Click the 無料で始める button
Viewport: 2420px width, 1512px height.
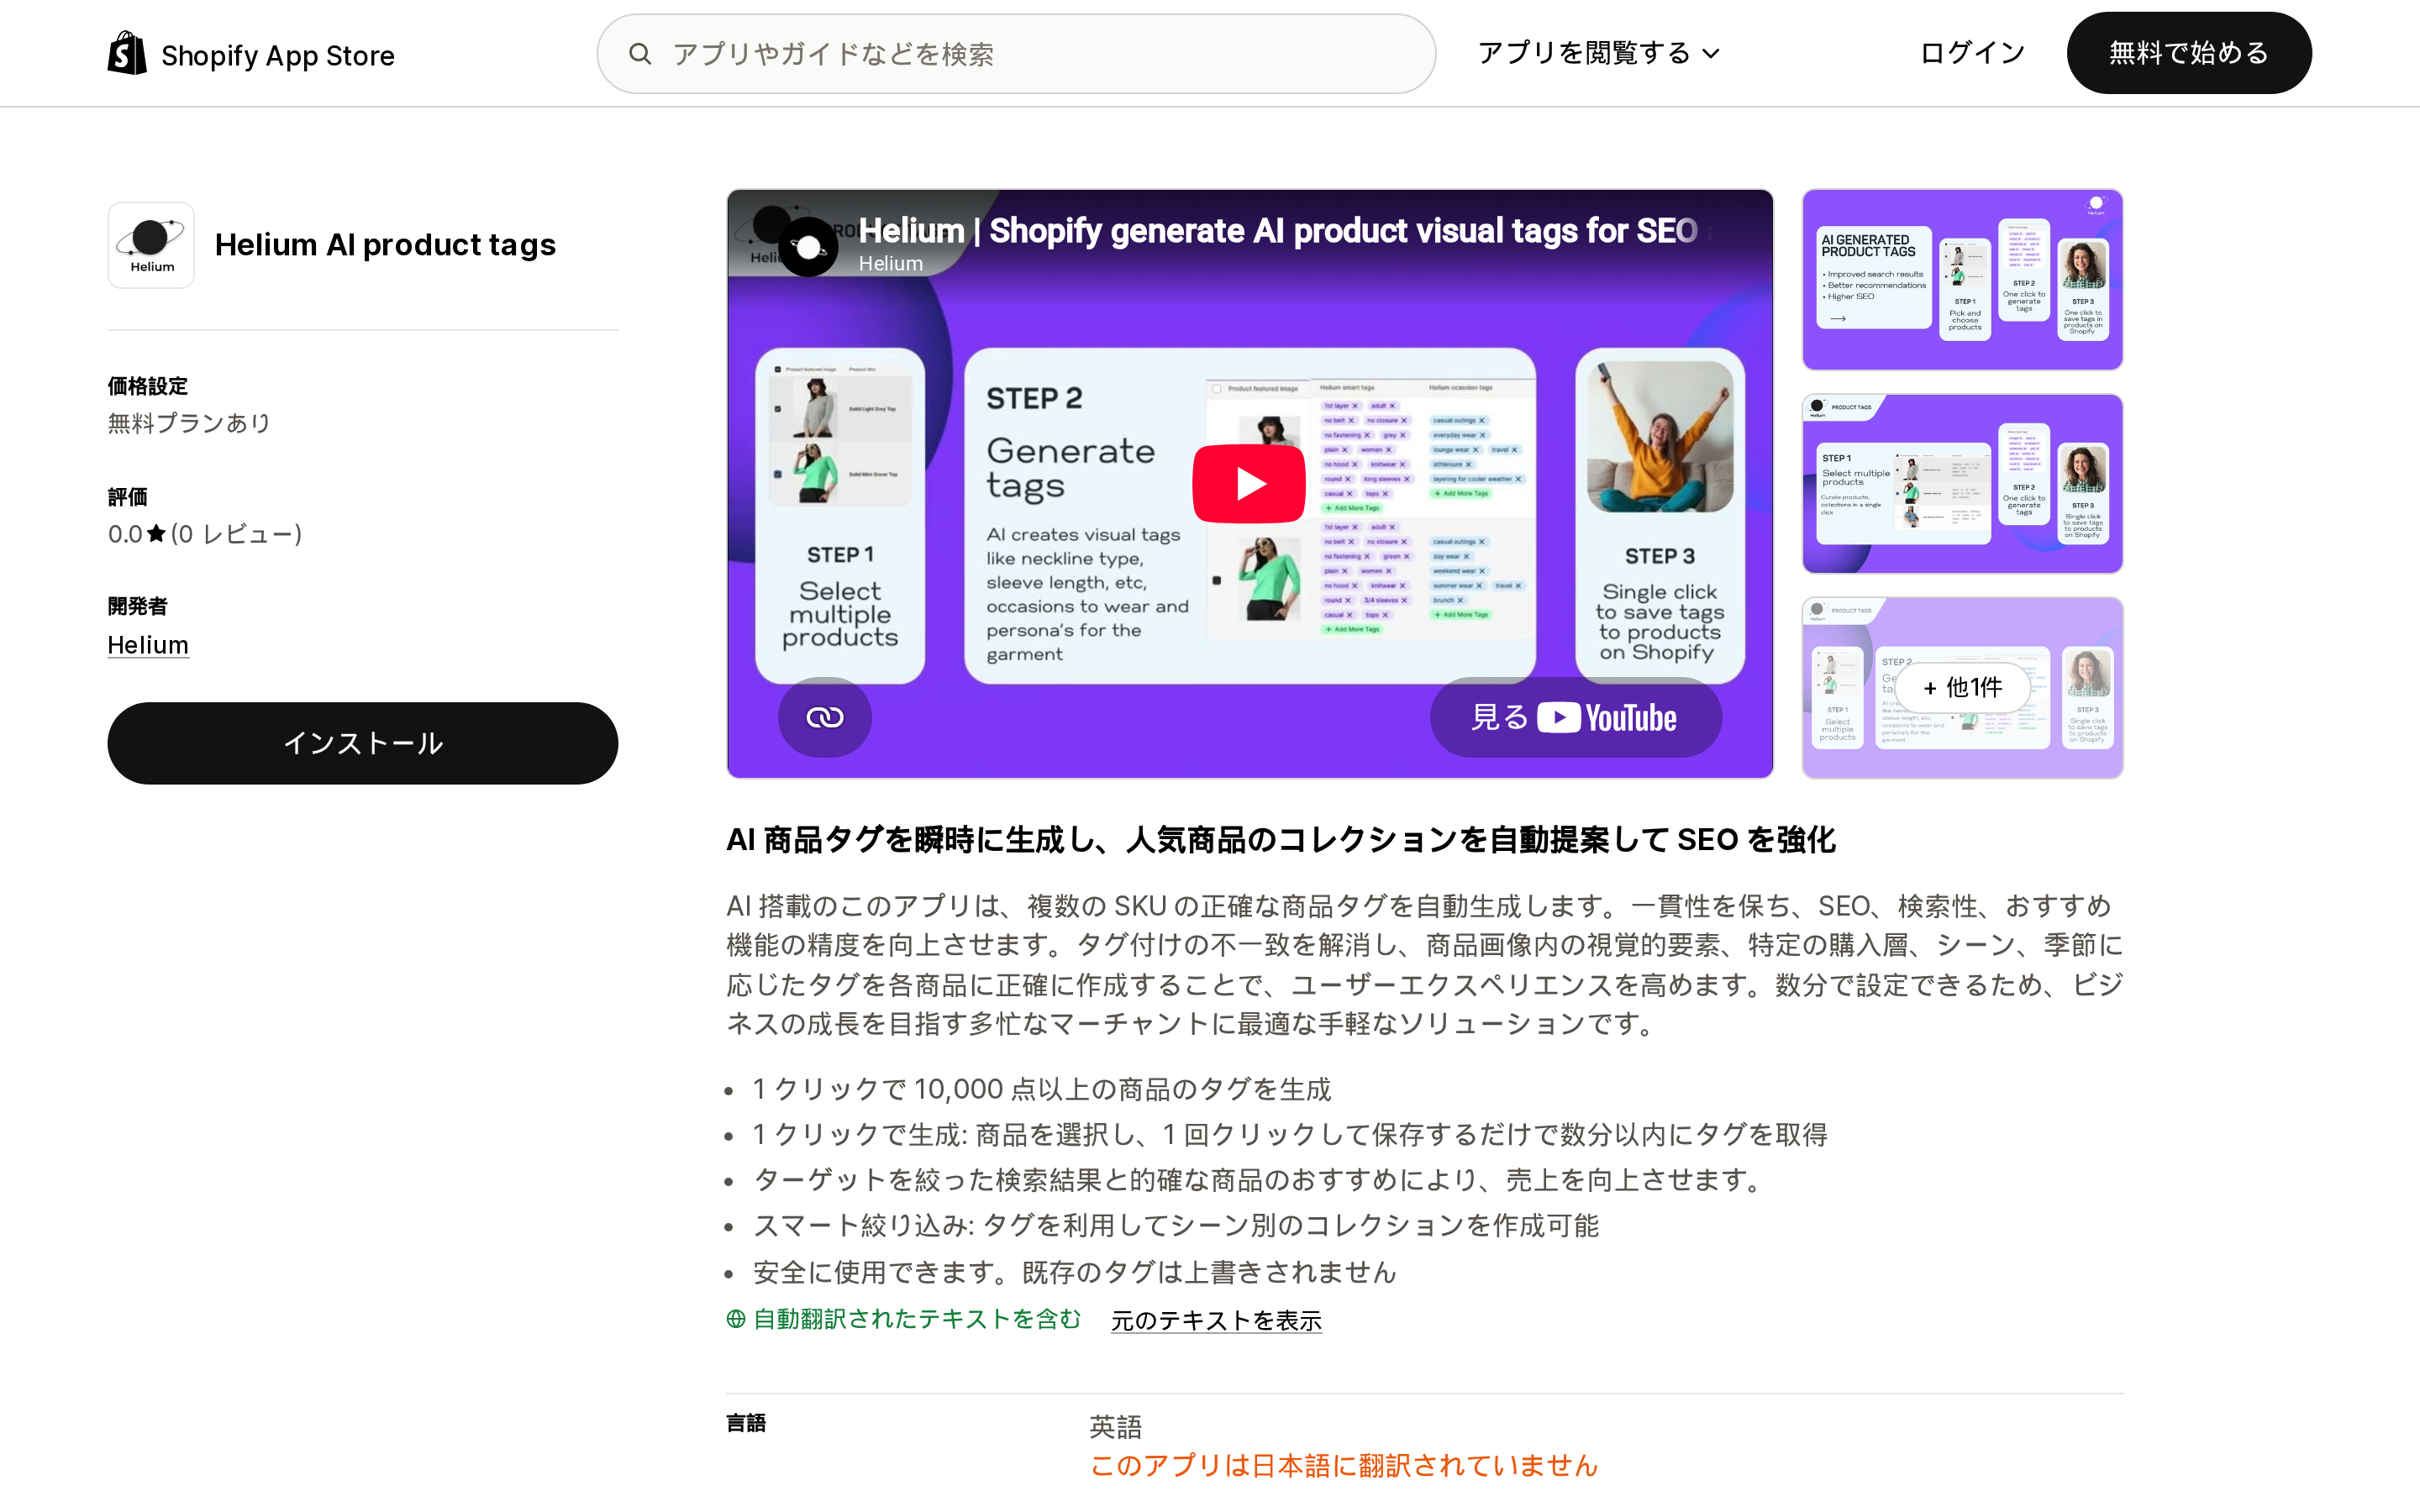2188,53
